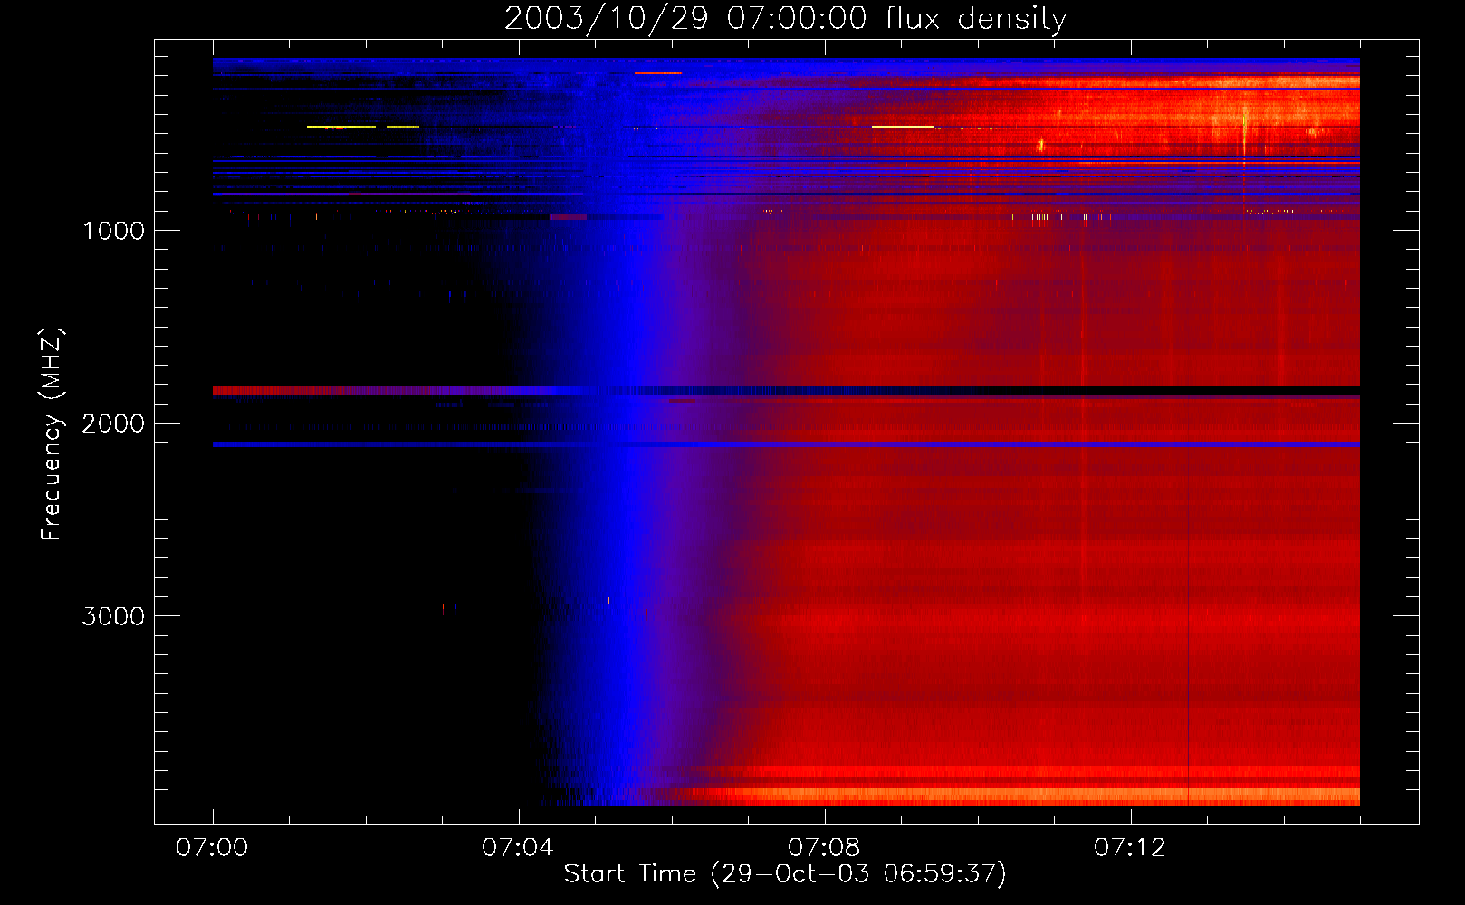1465x905 pixels.
Task: Click the 'Start Time (29-Oct-03 06:59:37)' label
Action: 785,874
